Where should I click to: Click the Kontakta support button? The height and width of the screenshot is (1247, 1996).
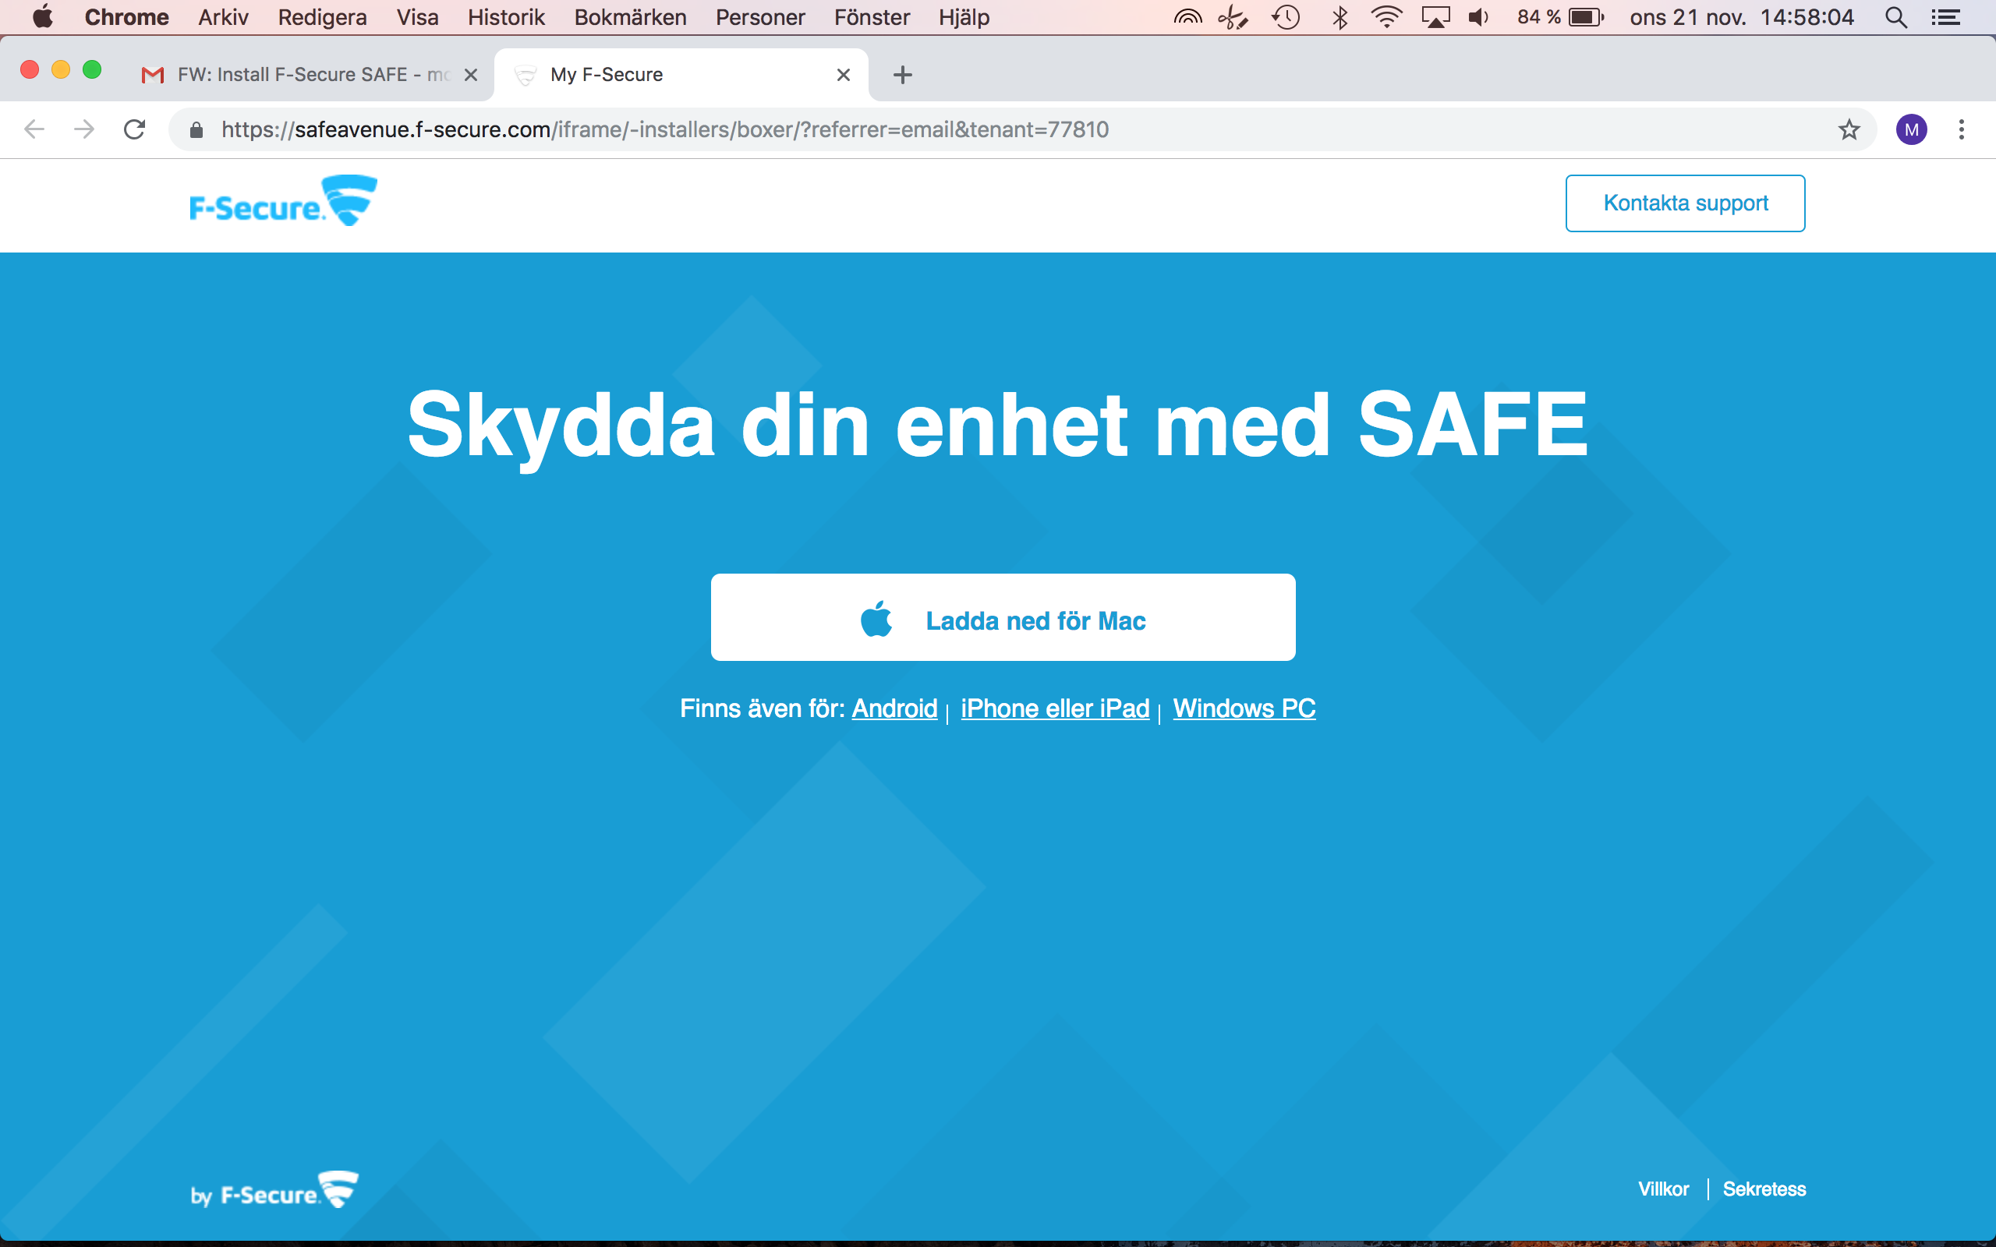point(1684,203)
